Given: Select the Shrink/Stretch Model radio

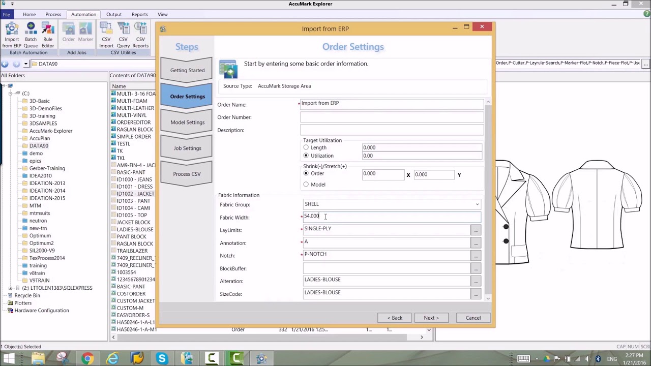Looking at the screenshot, I should coord(306,185).
